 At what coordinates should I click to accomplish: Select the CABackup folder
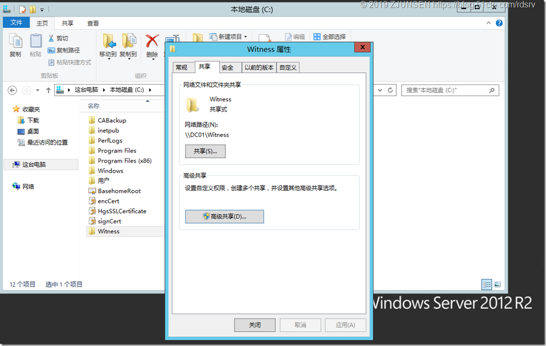click(108, 120)
